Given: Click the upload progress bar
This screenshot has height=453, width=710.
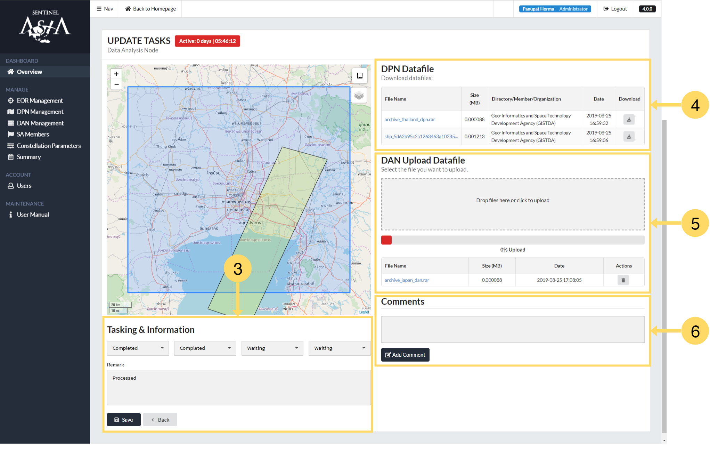Looking at the screenshot, I should click(x=513, y=240).
